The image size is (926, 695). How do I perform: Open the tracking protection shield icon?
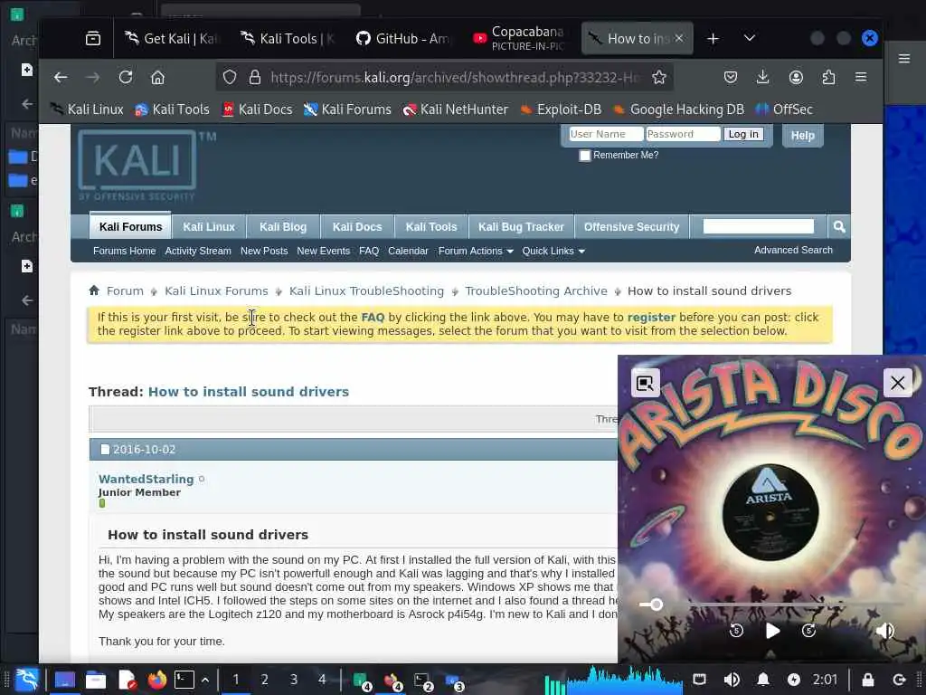coord(230,78)
